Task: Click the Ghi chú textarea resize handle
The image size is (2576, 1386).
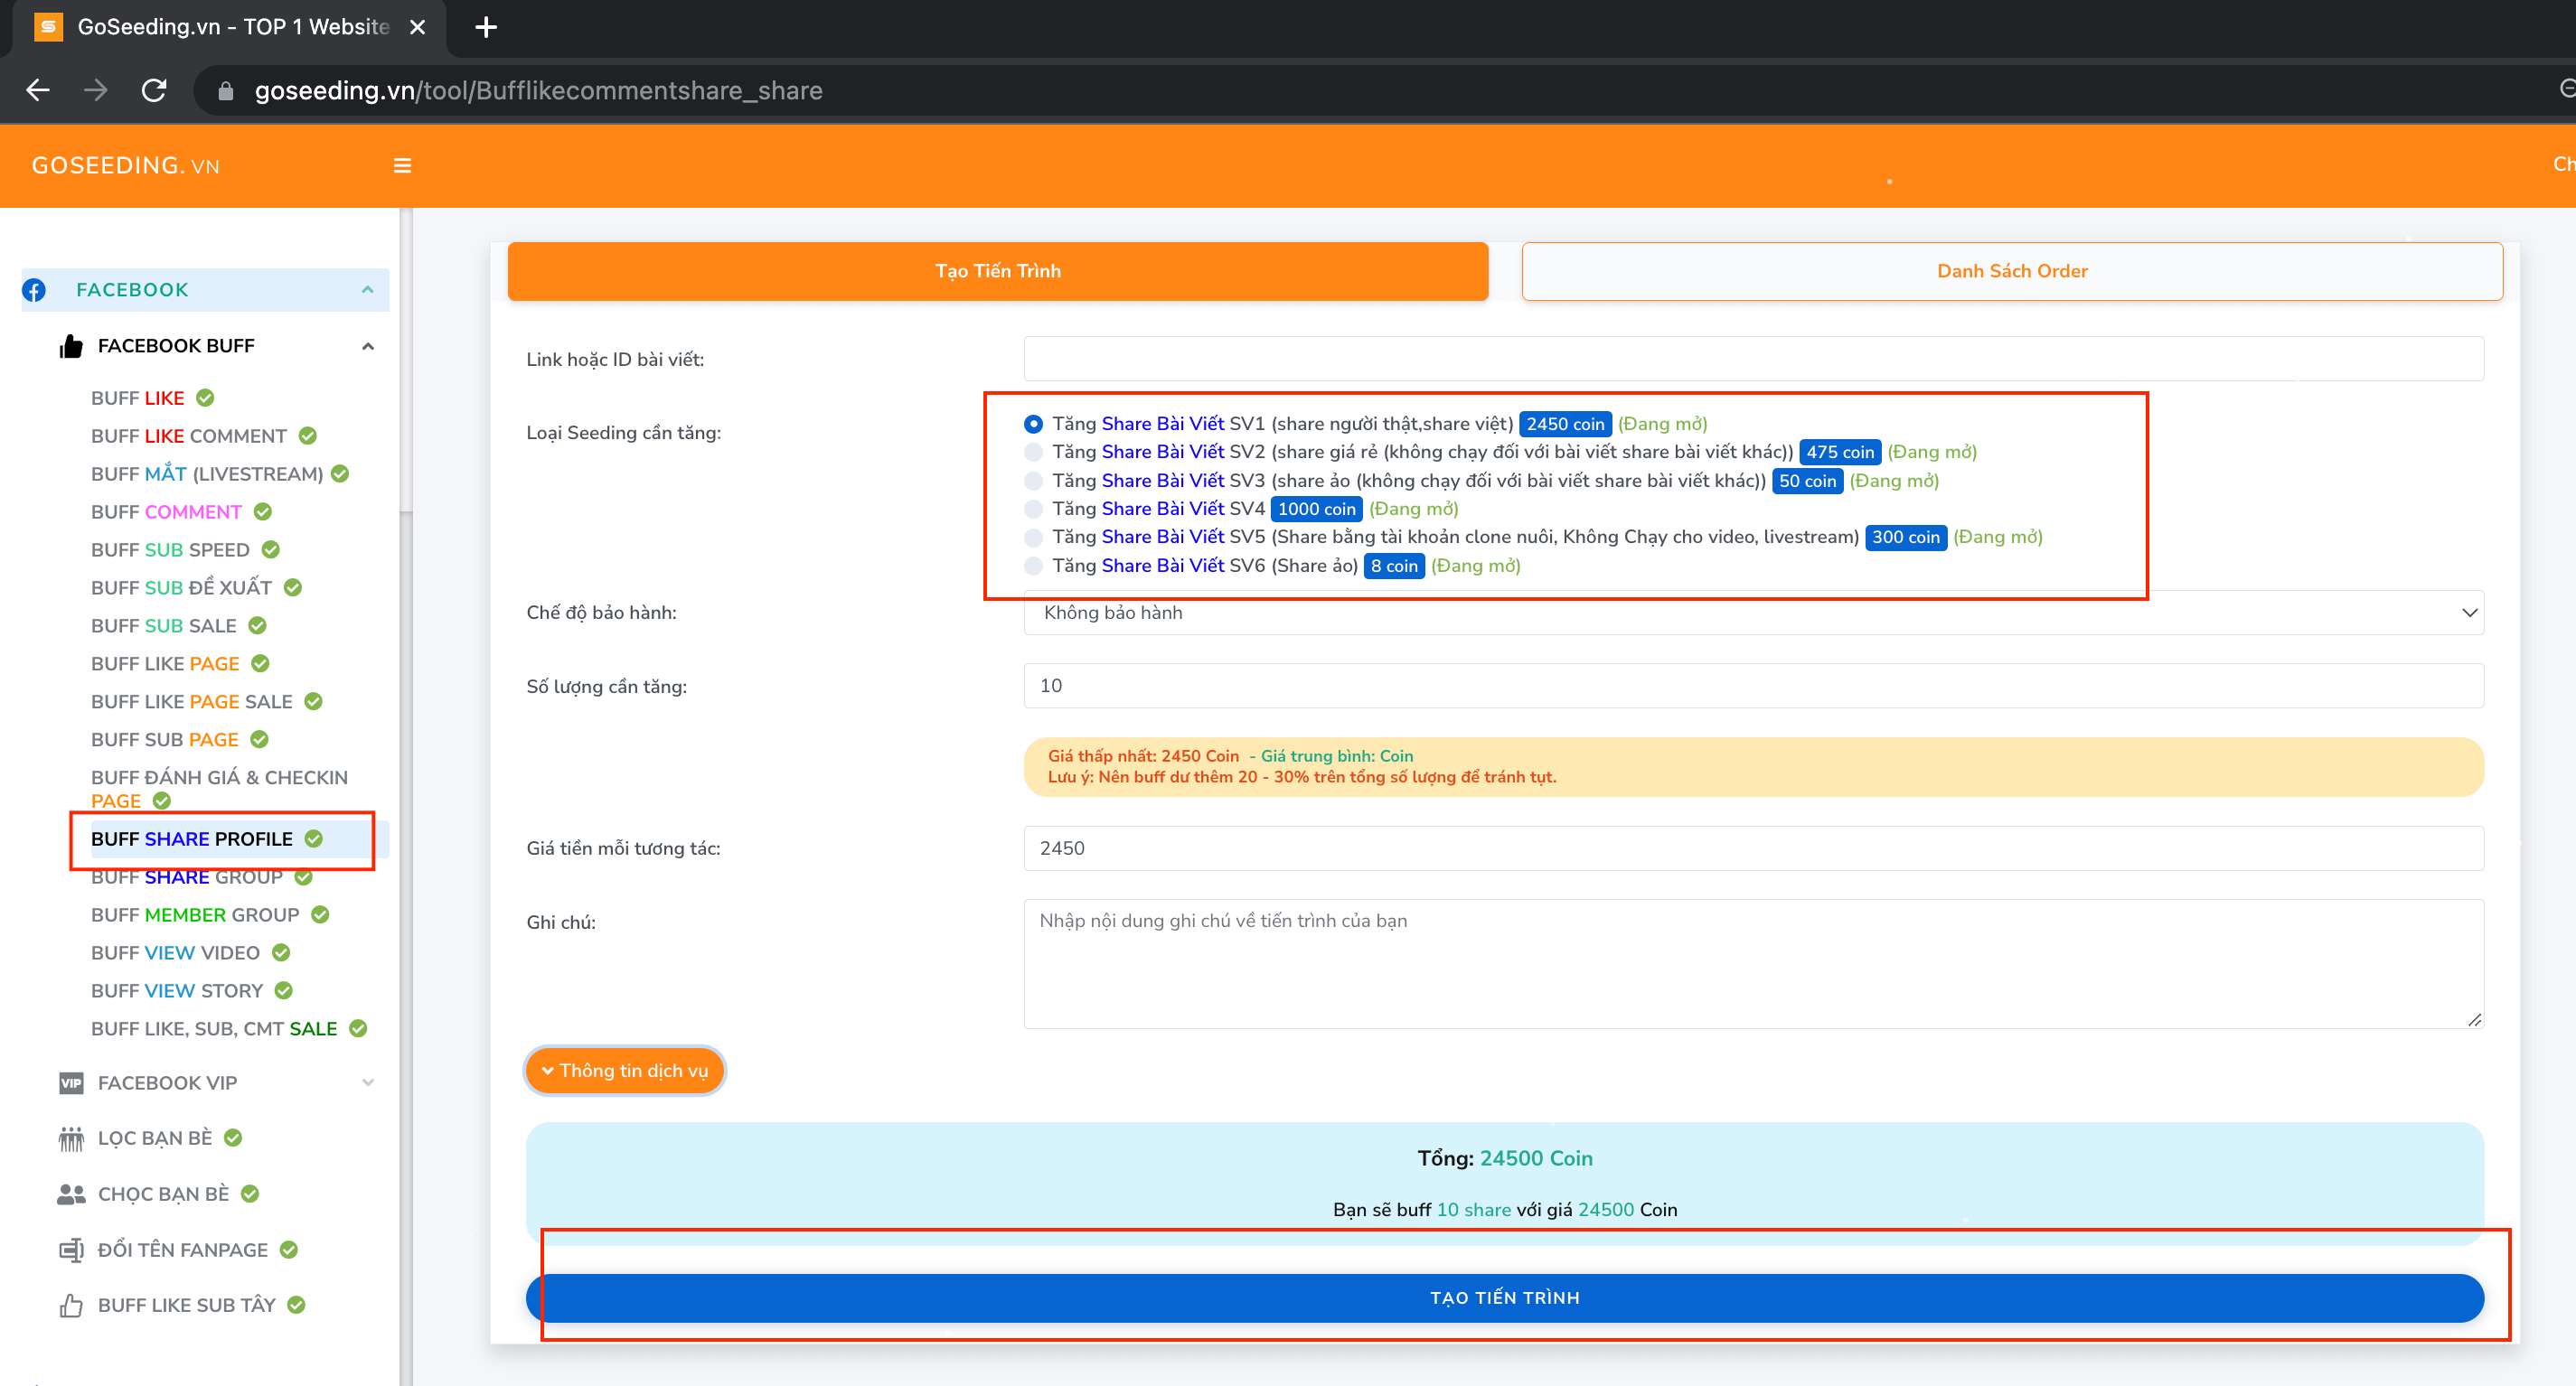Action: [2474, 1019]
